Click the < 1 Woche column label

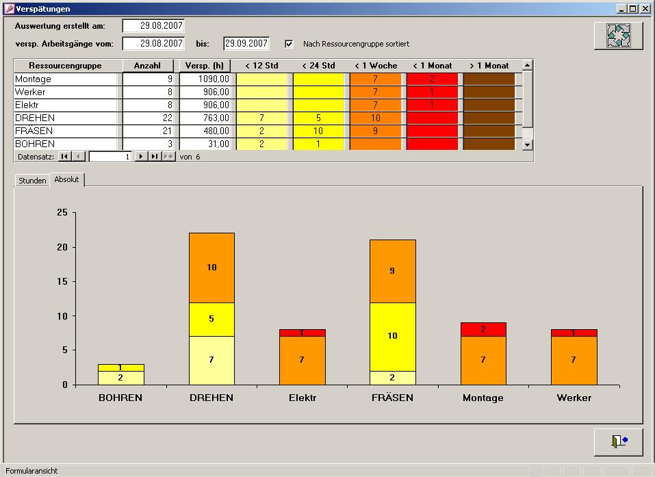click(x=376, y=66)
